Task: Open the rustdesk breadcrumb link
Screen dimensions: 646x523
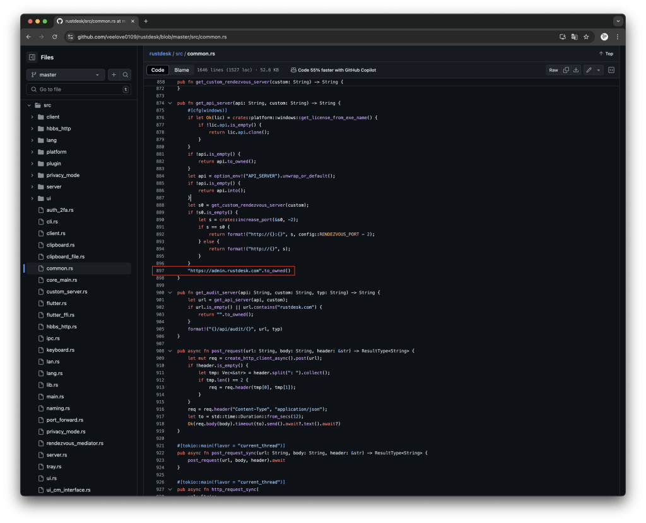Action: click(160, 54)
